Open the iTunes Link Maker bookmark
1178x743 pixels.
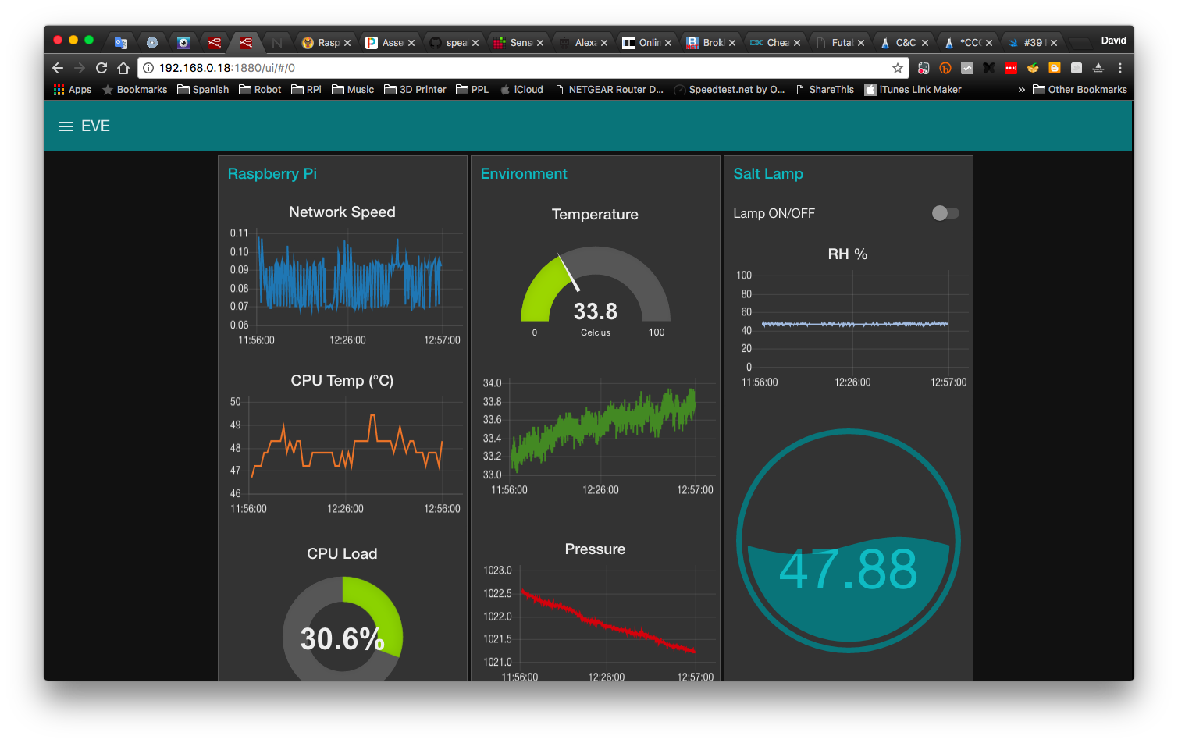pos(913,90)
